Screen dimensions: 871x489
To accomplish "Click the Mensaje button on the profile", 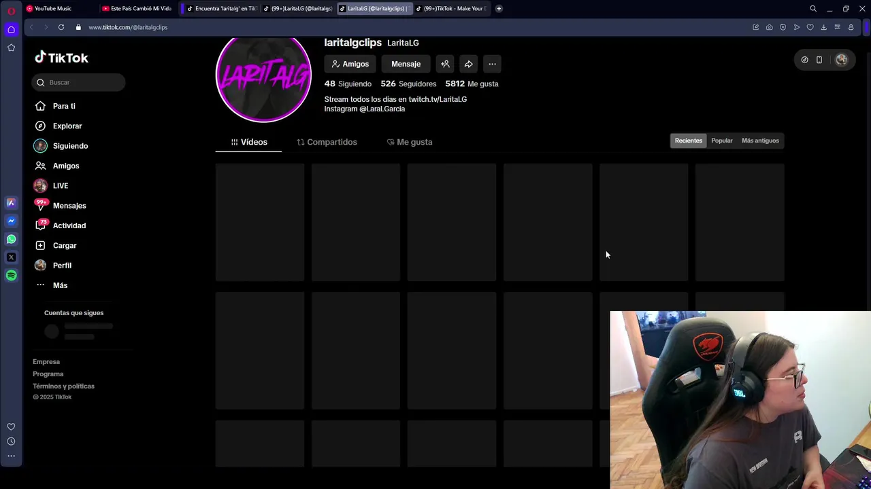I will tap(406, 64).
